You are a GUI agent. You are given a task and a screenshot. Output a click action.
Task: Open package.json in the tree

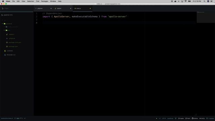(13, 47)
